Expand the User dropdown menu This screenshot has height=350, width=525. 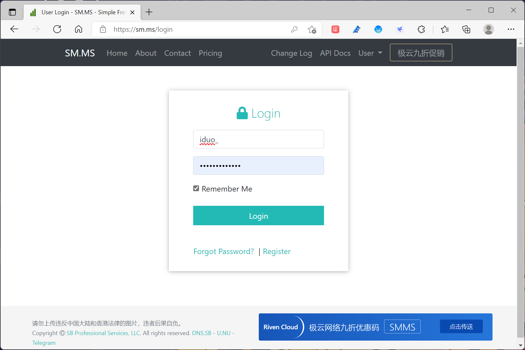coord(370,53)
